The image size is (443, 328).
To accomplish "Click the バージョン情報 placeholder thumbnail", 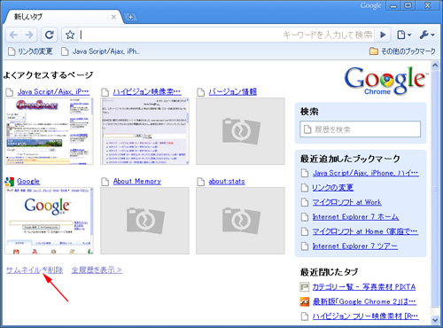I will [x=240, y=131].
